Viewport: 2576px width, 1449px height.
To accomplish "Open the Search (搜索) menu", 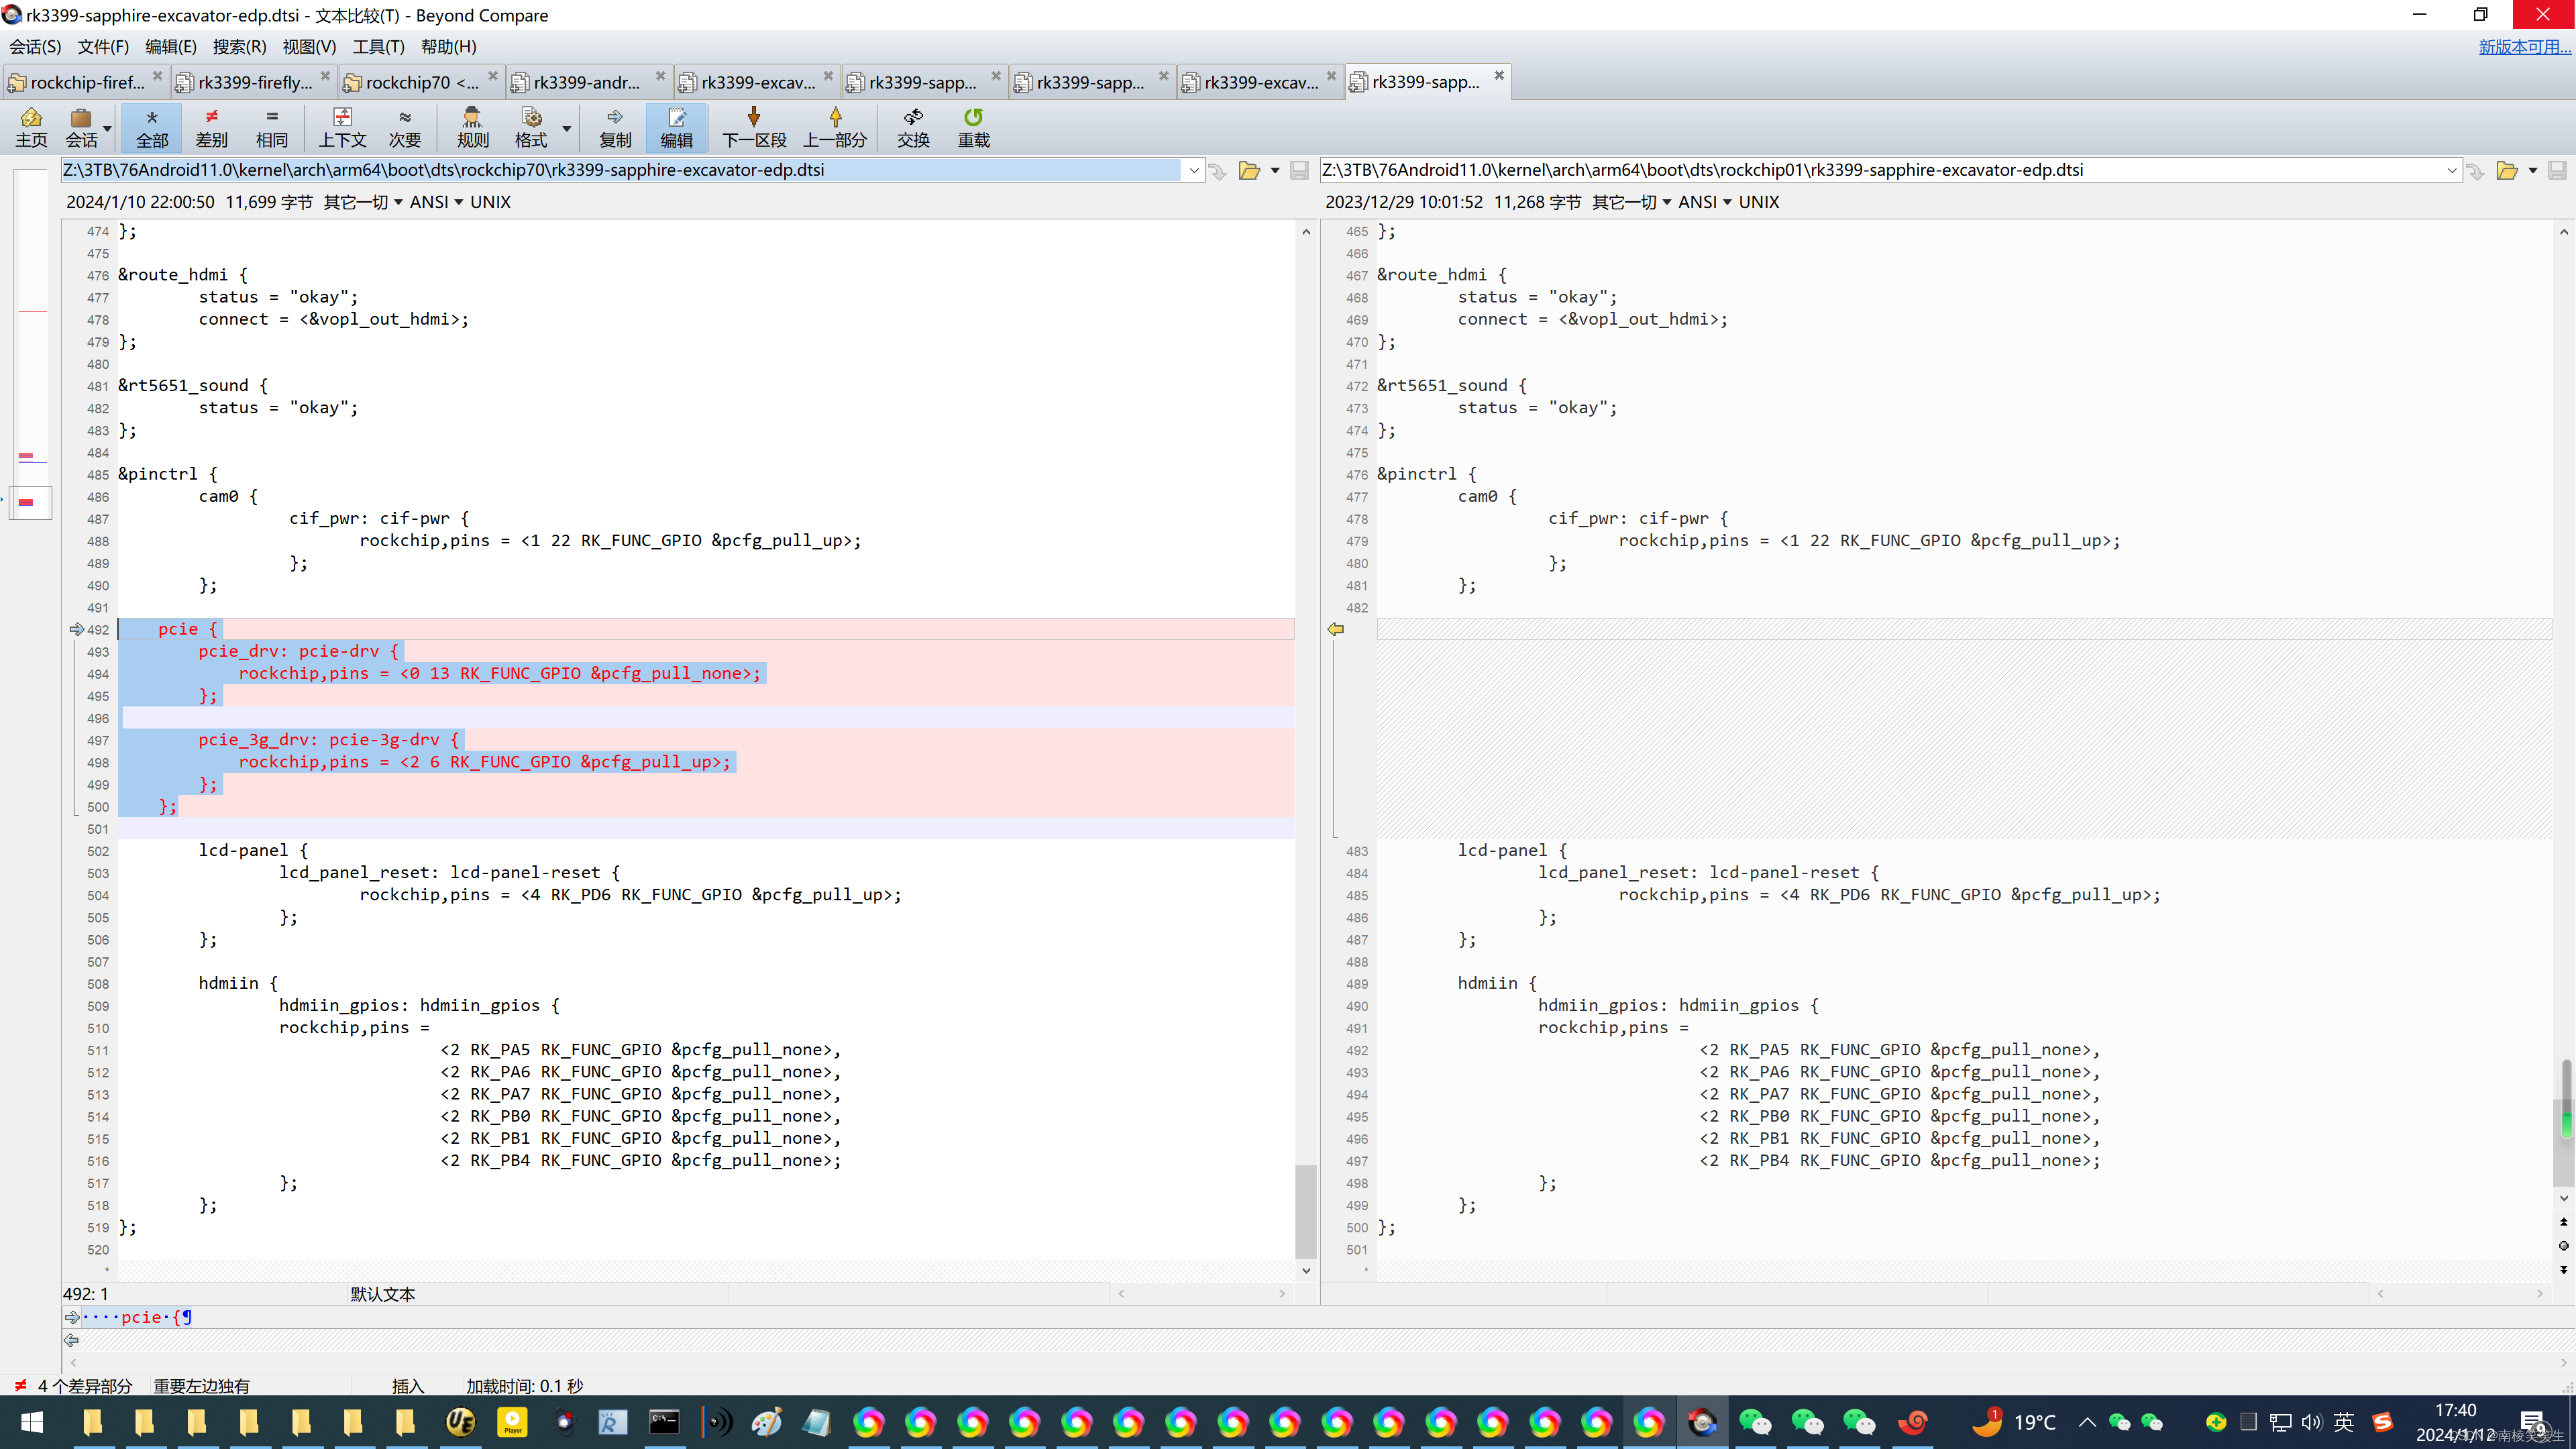I will tap(239, 47).
